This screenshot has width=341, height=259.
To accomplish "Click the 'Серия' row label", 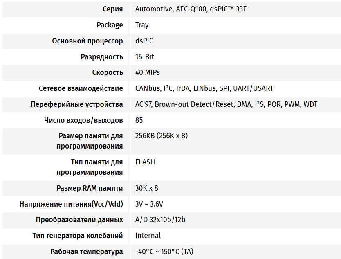I will [112, 9].
